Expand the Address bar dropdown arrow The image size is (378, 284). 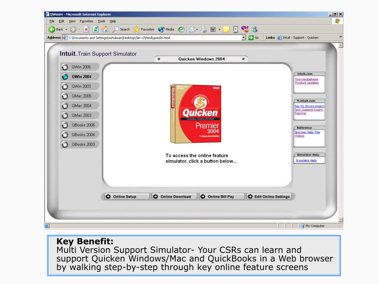click(244, 38)
